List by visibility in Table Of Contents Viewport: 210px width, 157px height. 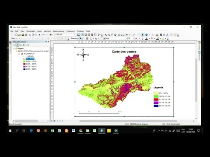pos(21,45)
